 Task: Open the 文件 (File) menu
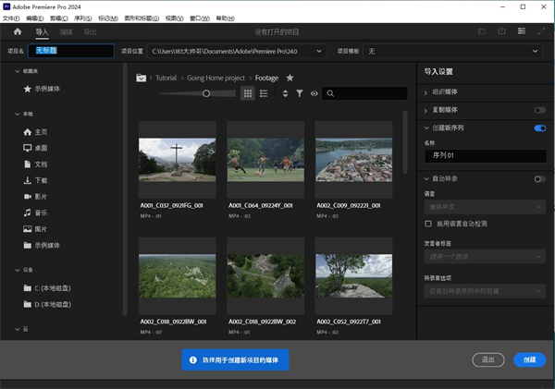coord(10,18)
